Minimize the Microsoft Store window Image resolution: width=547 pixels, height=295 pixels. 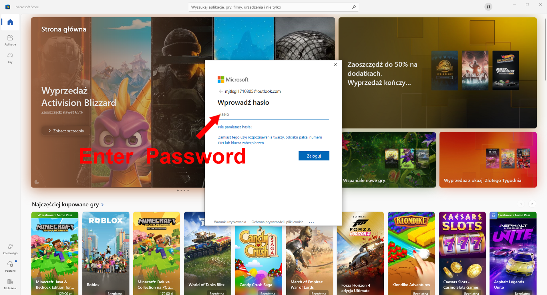point(514,5)
